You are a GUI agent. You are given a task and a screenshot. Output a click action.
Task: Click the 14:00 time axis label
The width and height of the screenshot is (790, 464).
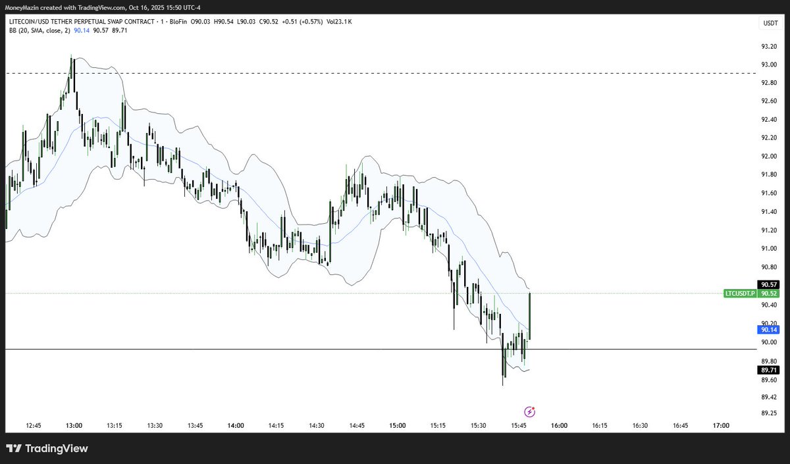[x=236, y=426]
